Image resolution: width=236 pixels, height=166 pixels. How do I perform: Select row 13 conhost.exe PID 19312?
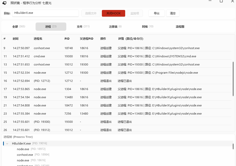(x=116, y=64)
